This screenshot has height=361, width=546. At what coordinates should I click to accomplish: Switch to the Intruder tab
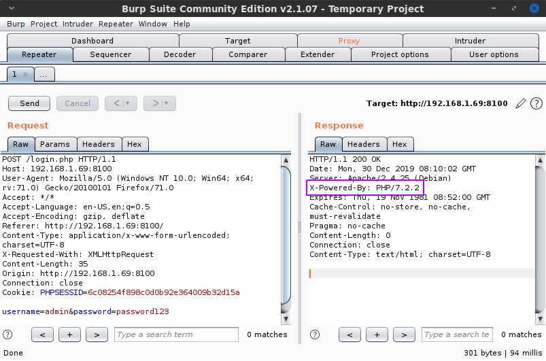471,41
